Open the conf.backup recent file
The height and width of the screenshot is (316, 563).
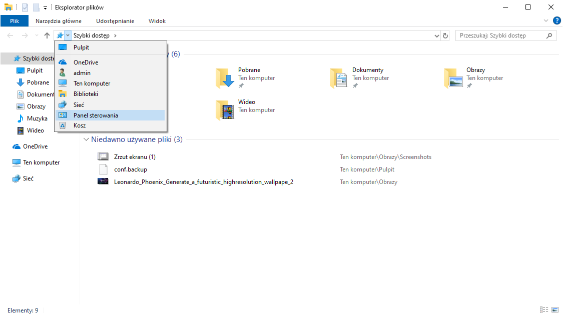click(130, 169)
